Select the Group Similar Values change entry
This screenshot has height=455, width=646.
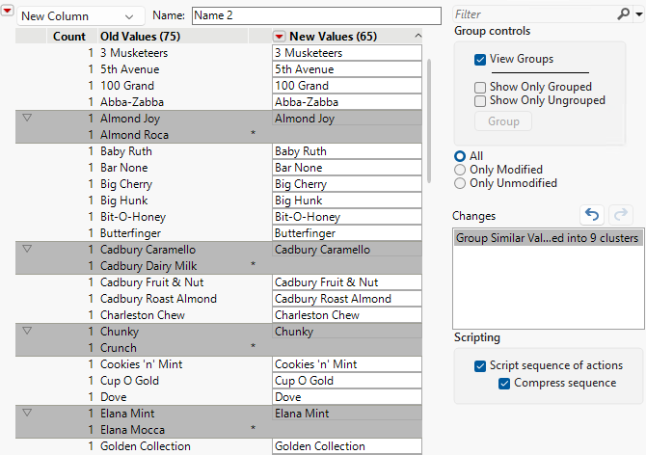point(548,238)
